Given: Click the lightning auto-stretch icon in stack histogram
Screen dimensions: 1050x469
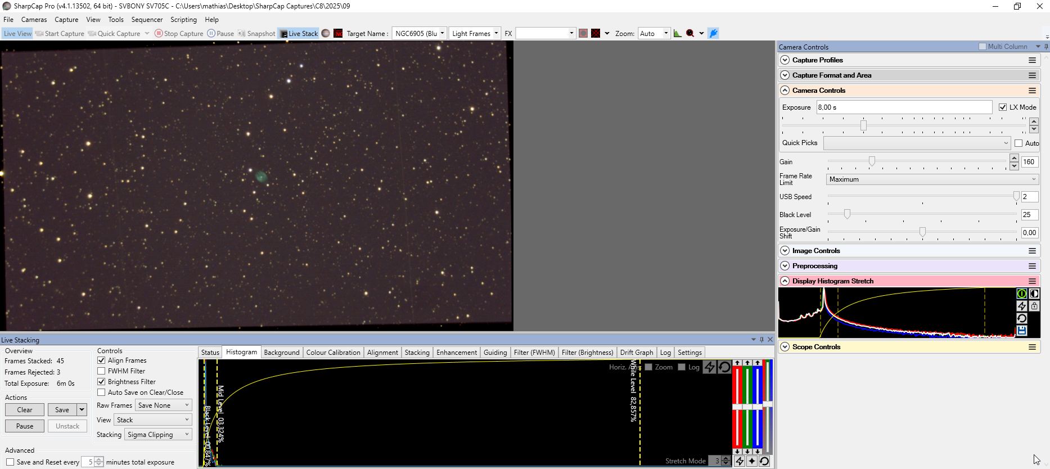Looking at the screenshot, I should point(710,367).
